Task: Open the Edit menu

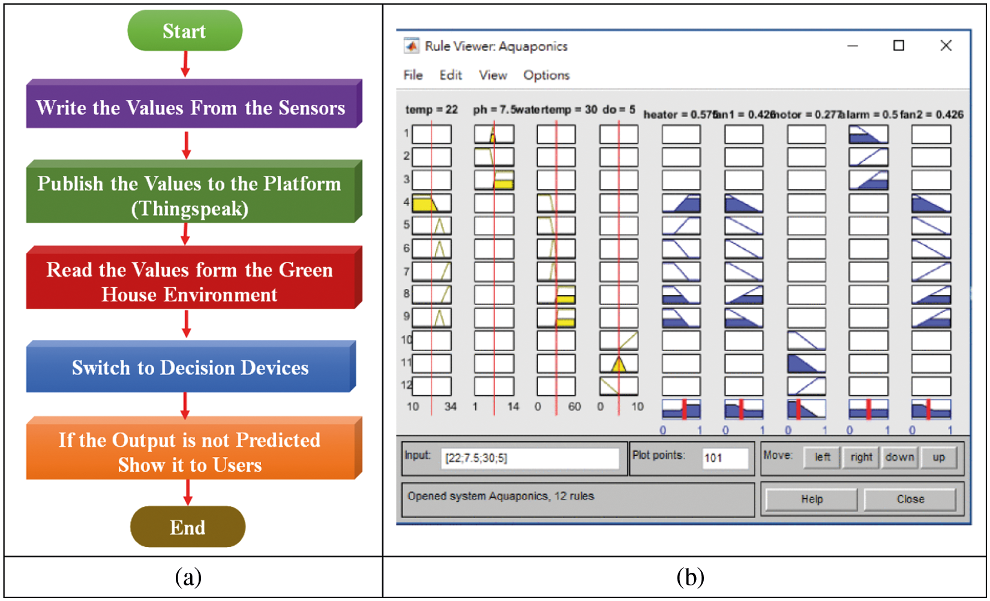Action: (451, 75)
